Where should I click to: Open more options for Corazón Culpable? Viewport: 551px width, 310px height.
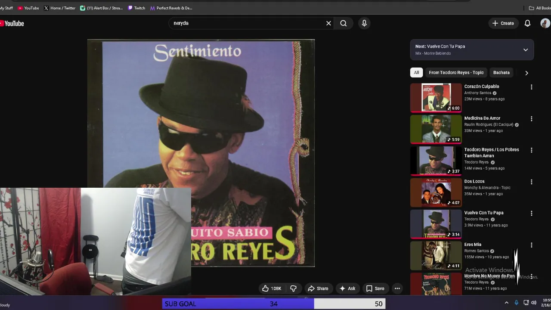coord(531,87)
